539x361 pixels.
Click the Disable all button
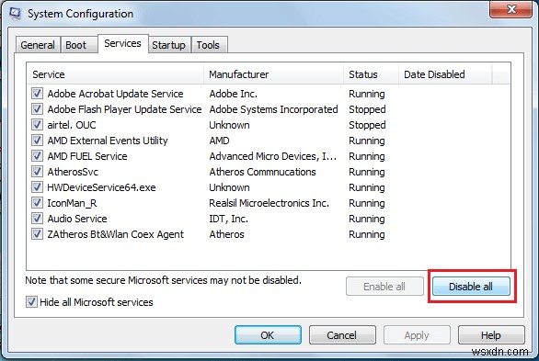click(x=471, y=287)
